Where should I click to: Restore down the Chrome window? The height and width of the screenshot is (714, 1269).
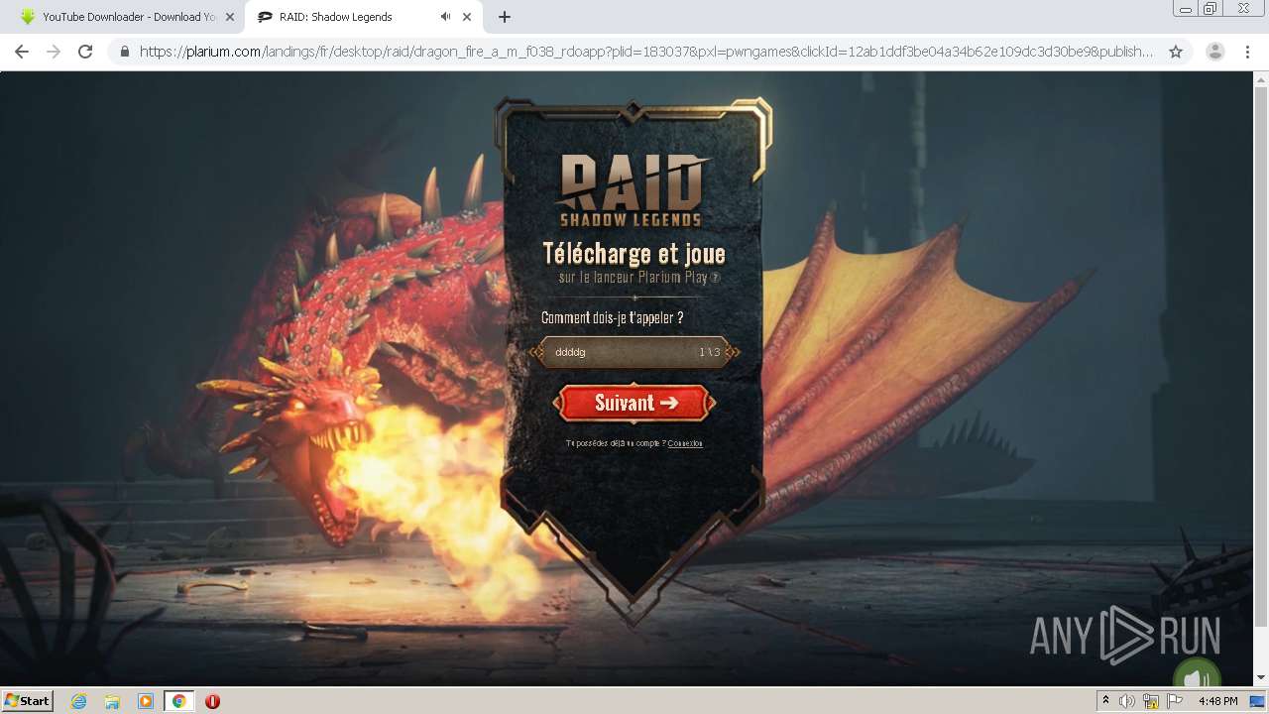(1211, 9)
